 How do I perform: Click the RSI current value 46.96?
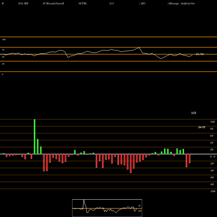[200, 54]
